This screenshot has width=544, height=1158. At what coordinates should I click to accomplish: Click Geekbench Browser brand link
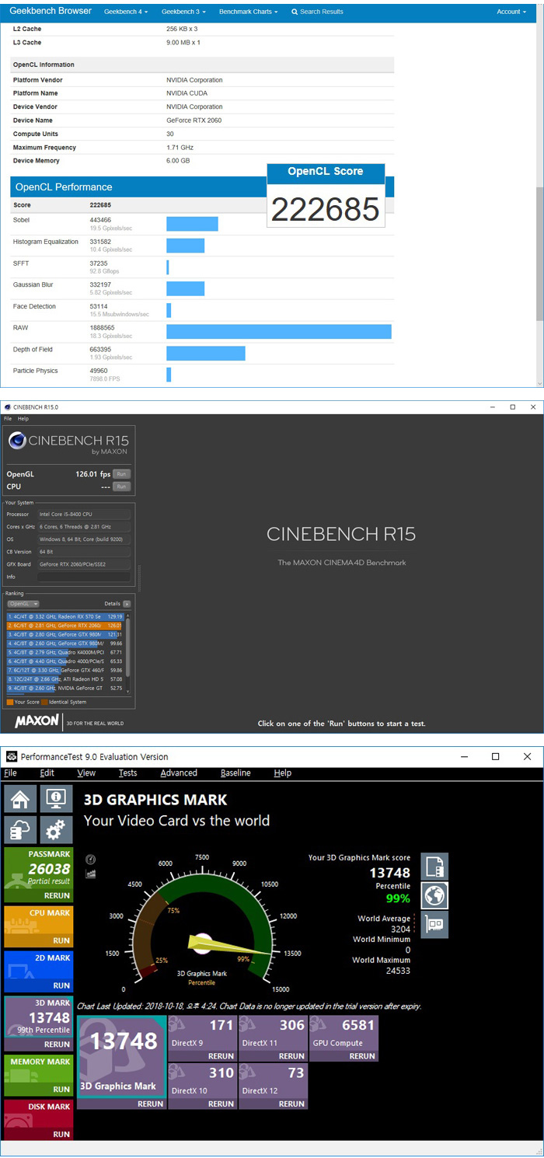point(51,11)
